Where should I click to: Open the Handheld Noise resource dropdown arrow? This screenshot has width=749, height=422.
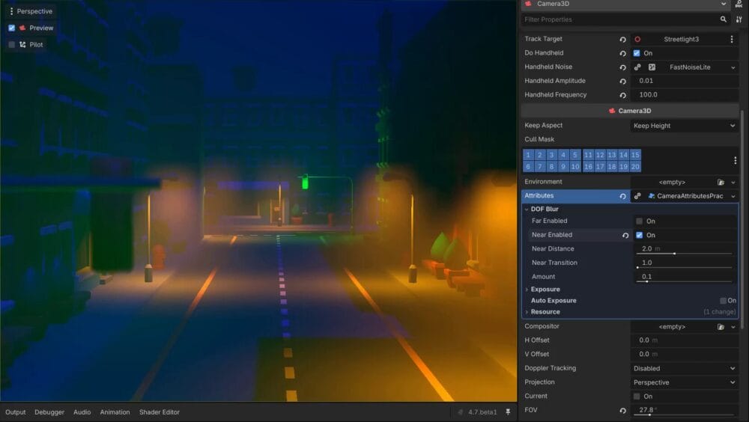click(x=733, y=68)
